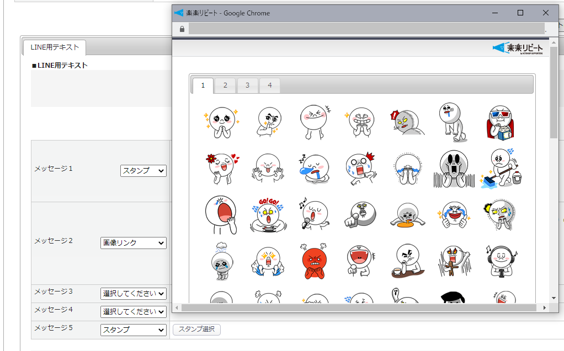Viewport: 564px width, 351px height.
Task: Switch to sticker page tab 4
Action: point(269,85)
